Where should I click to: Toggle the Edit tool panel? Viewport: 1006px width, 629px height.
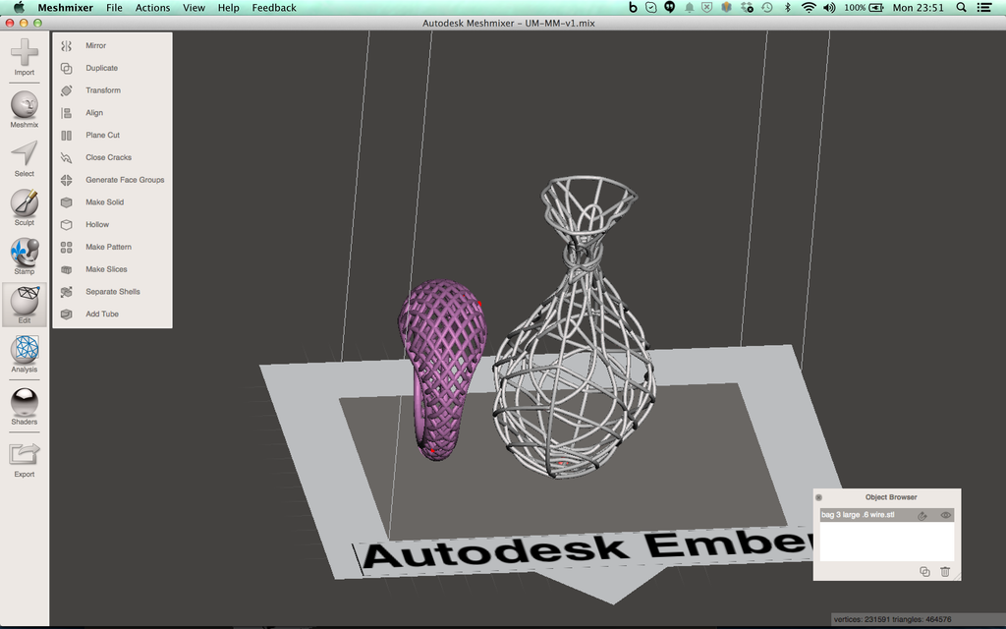coord(25,305)
